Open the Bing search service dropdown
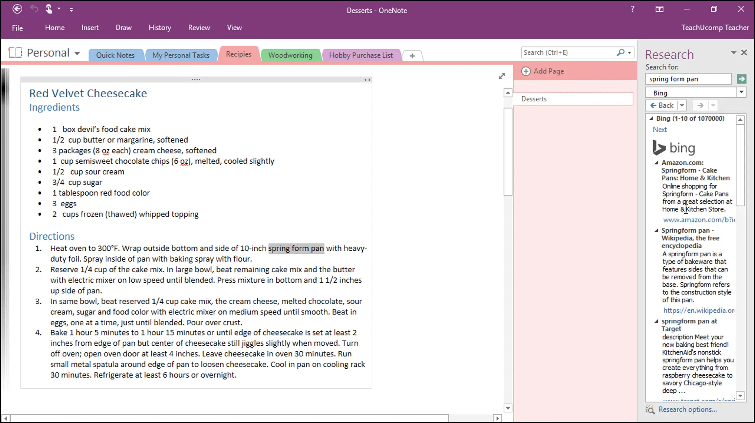The height and width of the screenshot is (423, 755). [x=742, y=92]
